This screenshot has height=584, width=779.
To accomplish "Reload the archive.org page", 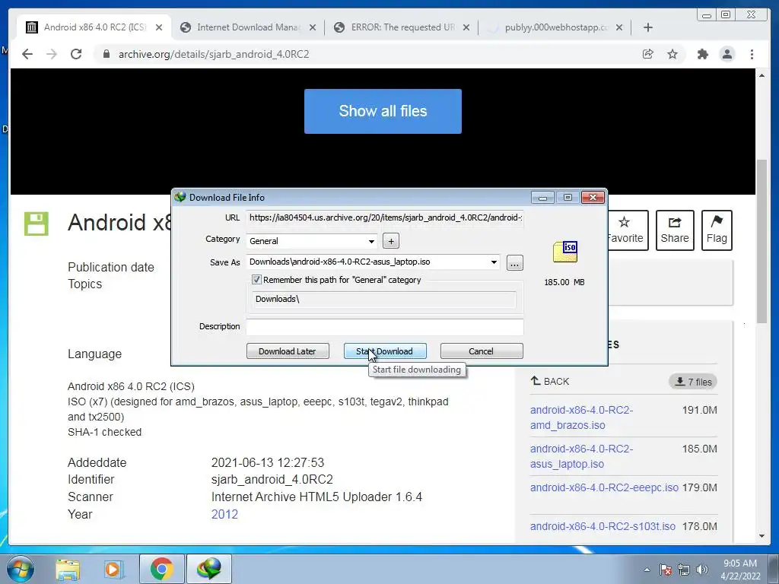I will (76, 54).
